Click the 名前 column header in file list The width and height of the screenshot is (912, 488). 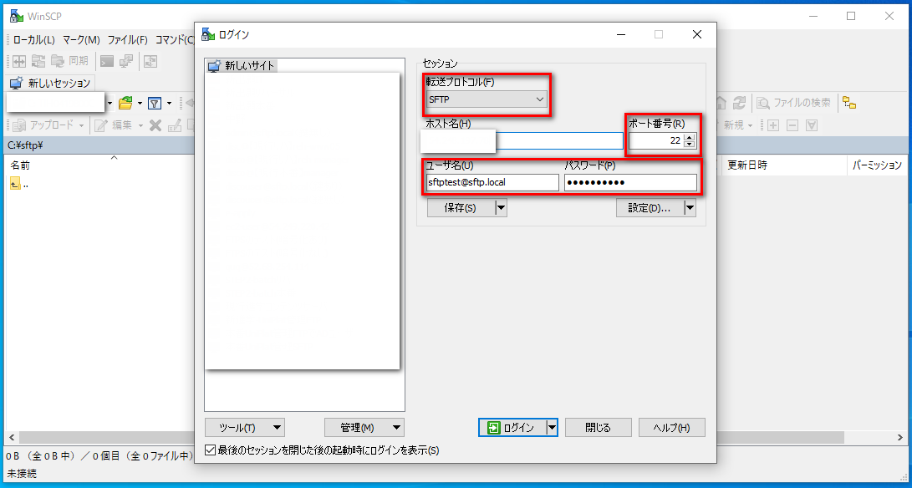pos(20,165)
